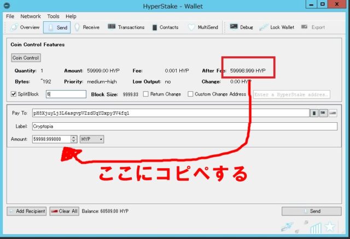Click the Coin Control button
This screenshot has height=239, width=350.
point(26,58)
